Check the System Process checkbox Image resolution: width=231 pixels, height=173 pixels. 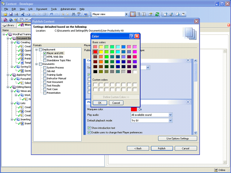tap(45, 68)
